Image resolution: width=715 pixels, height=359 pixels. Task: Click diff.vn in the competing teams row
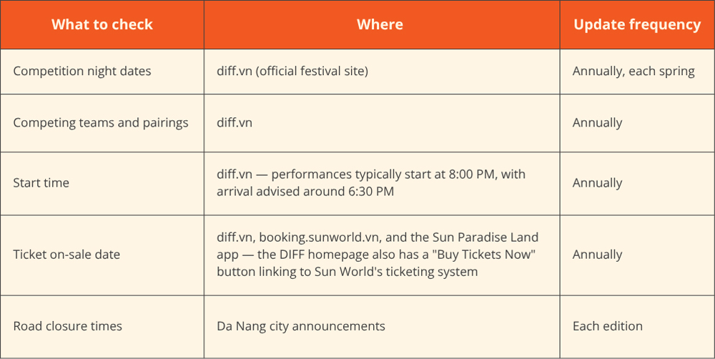coord(235,123)
